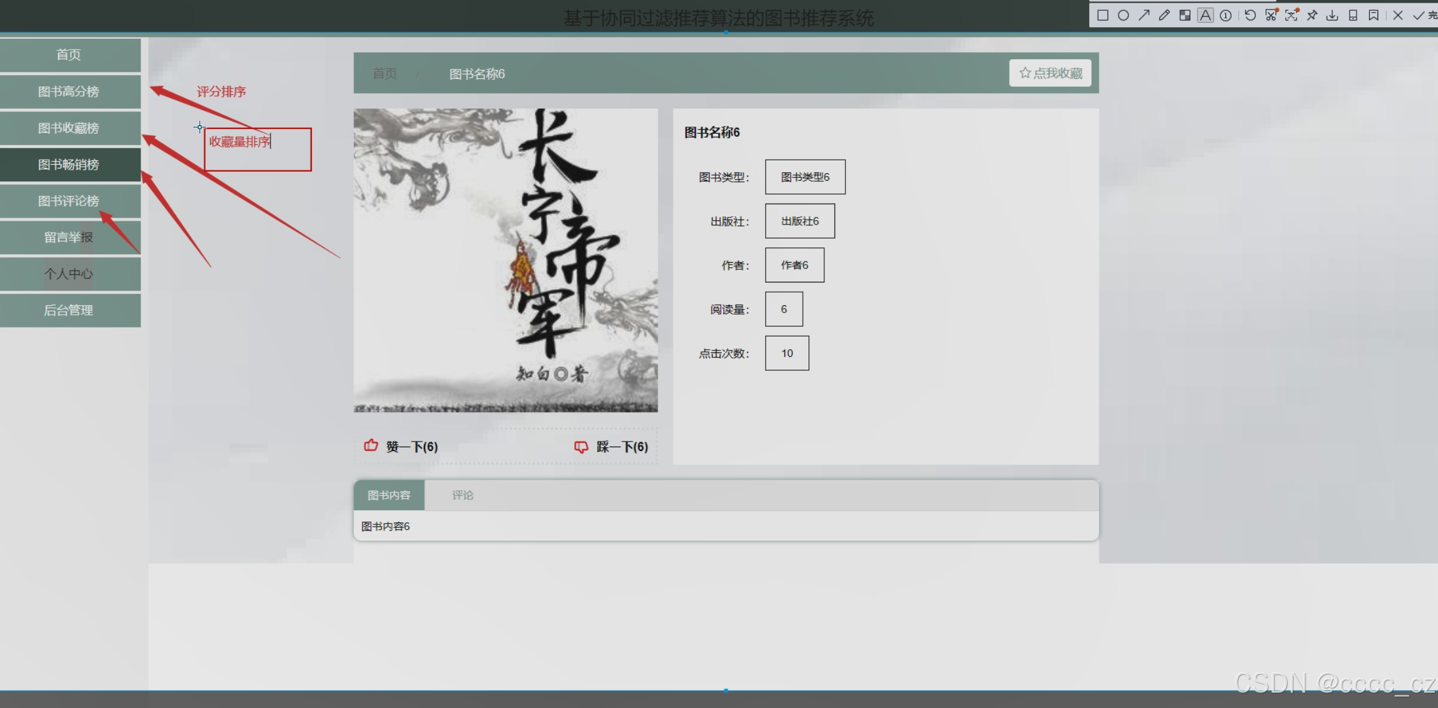Viewport: 1438px width, 708px height.
Task: Click the 图书内容6 content text
Action: pos(386,526)
